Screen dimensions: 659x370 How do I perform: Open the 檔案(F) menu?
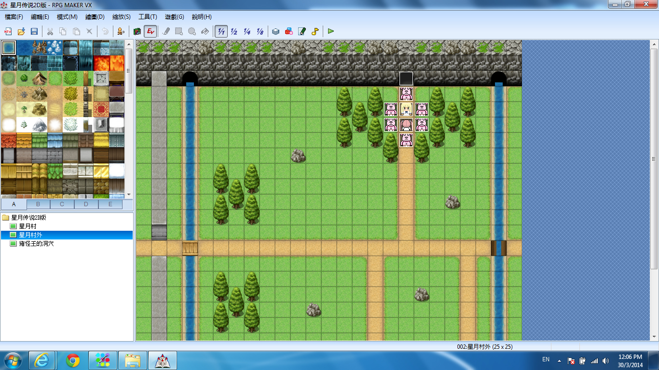(14, 17)
